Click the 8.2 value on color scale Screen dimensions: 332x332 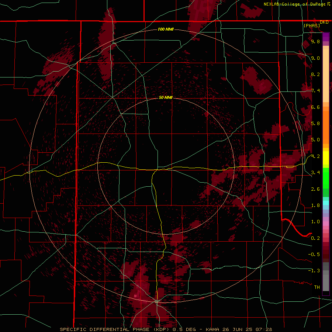315,75
